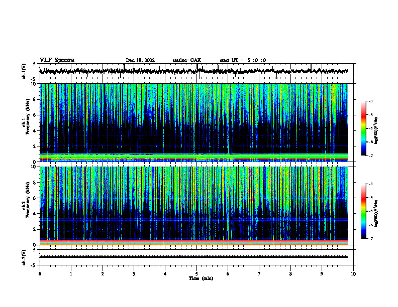Click the 0 minute tick label

40,274
